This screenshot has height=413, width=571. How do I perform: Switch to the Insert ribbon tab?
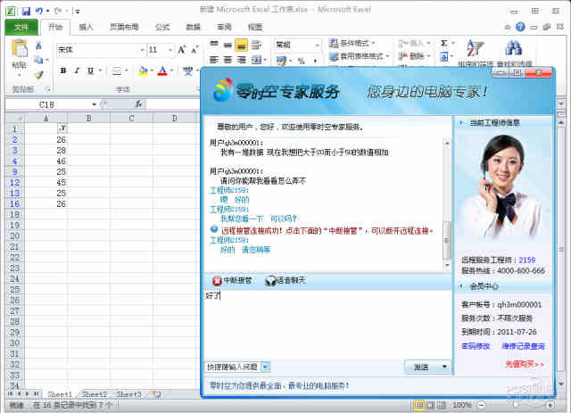86,27
